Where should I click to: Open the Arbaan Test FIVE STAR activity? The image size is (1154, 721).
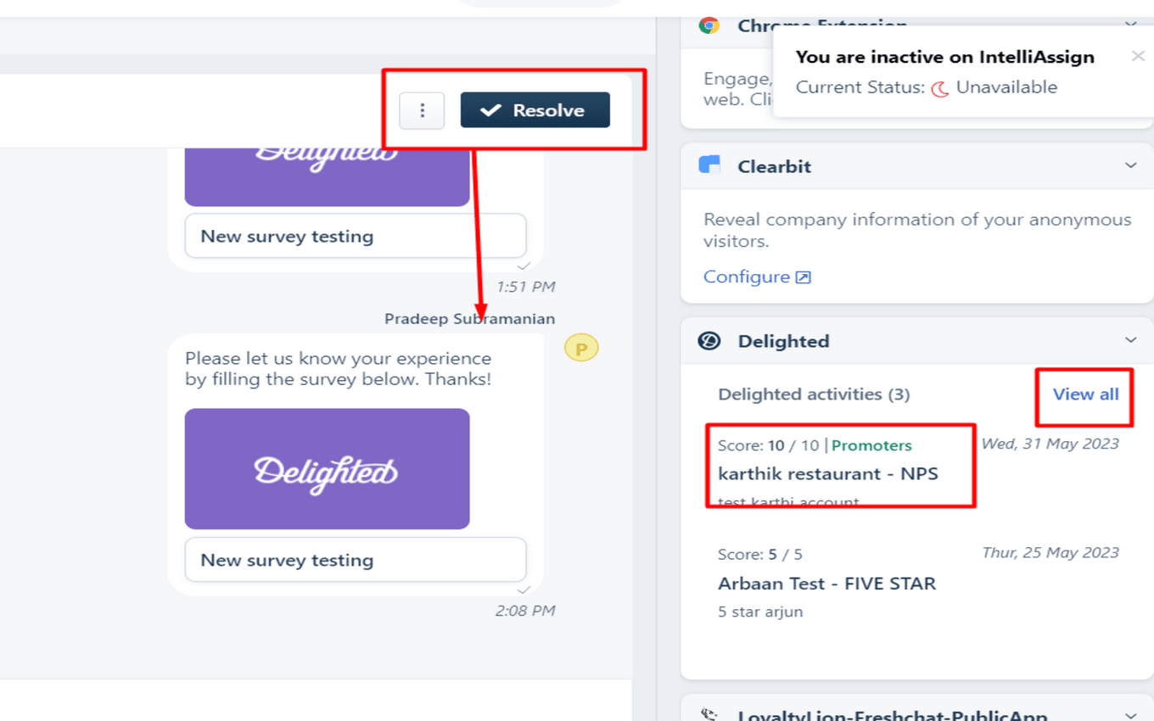(x=827, y=583)
